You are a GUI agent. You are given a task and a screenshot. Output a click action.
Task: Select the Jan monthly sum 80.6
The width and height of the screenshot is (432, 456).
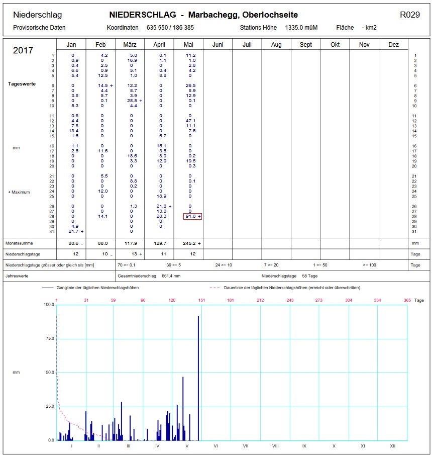(x=73, y=243)
